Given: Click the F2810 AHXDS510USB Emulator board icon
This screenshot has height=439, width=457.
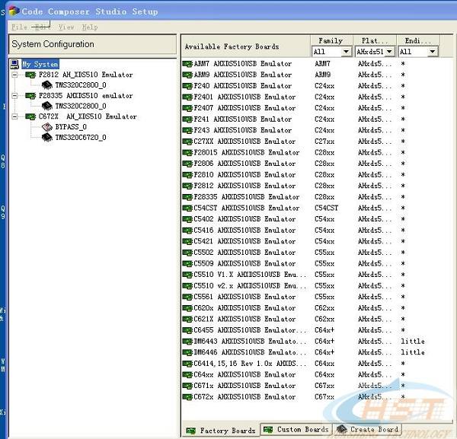Looking at the screenshot, I should click(187, 175).
